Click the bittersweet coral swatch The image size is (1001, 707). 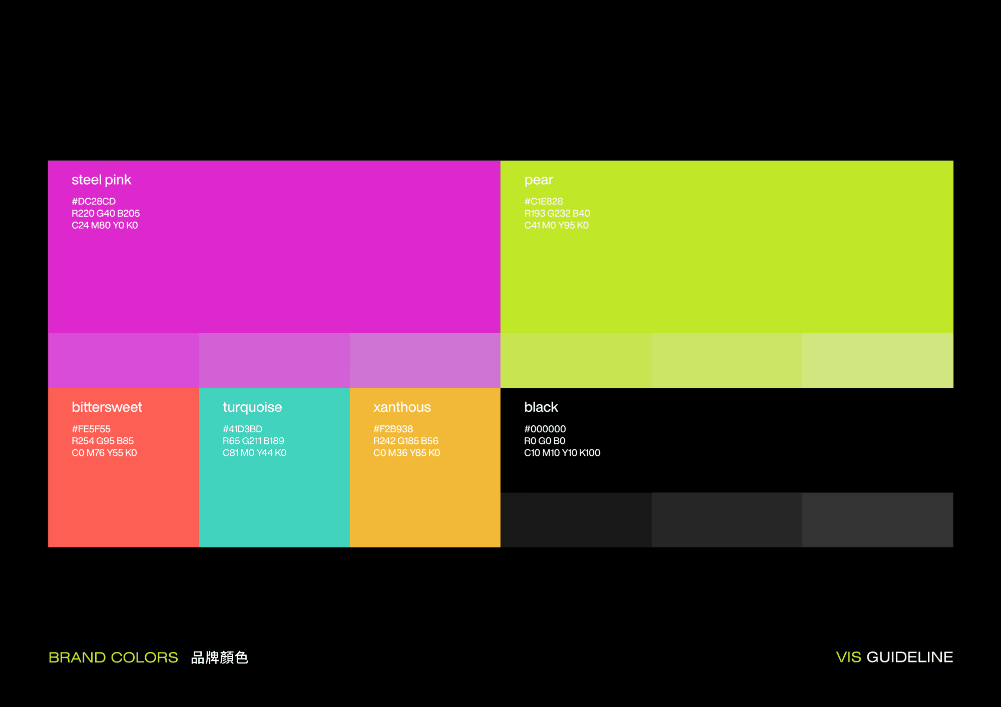coord(123,500)
